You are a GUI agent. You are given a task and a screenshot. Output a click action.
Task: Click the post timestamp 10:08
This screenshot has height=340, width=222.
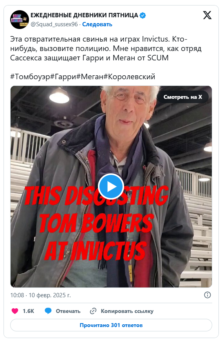pos(17,295)
